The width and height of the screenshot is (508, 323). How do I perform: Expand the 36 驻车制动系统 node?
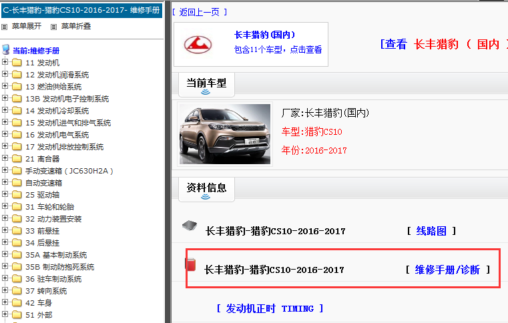tap(5, 278)
